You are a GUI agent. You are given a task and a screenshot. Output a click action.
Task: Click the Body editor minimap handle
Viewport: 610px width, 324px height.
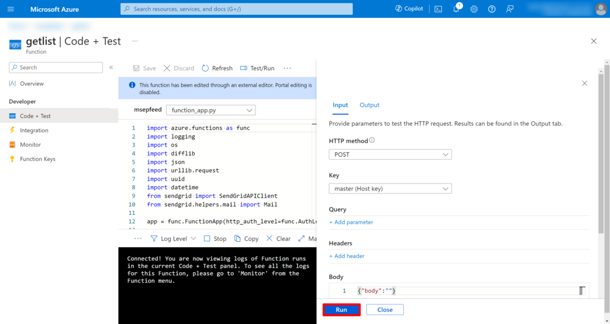coord(582,291)
